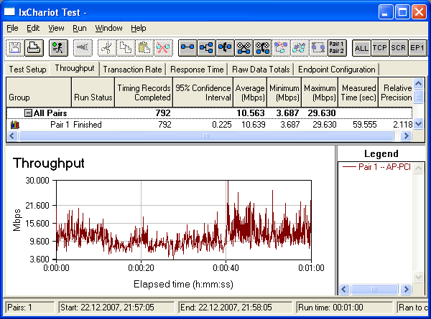Click the Start 22.12.2007 status field
The image size is (431, 319).
click(x=116, y=308)
